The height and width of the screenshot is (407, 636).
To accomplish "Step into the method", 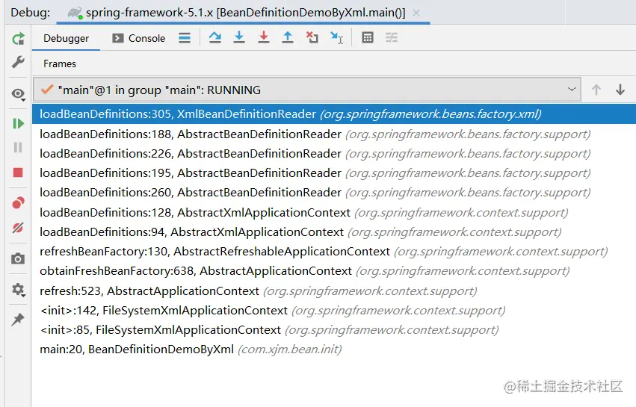I will (239, 37).
